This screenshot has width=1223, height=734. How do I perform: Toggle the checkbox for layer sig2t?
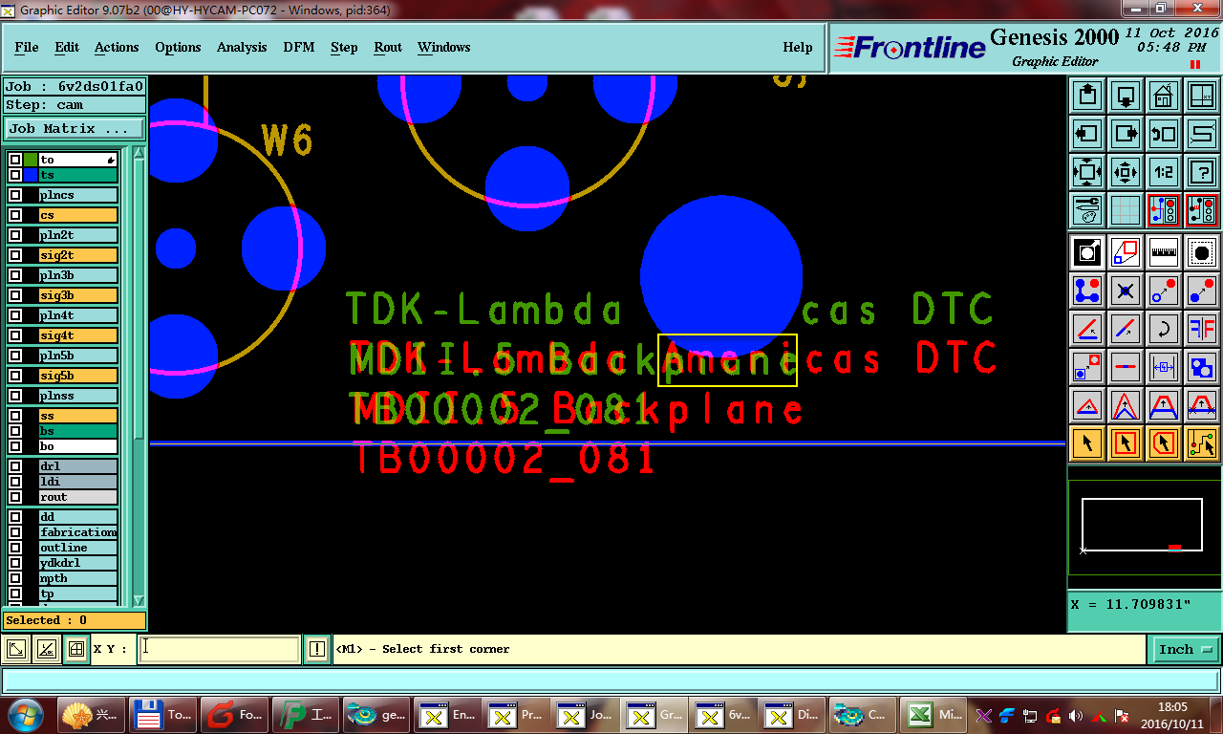click(x=15, y=255)
